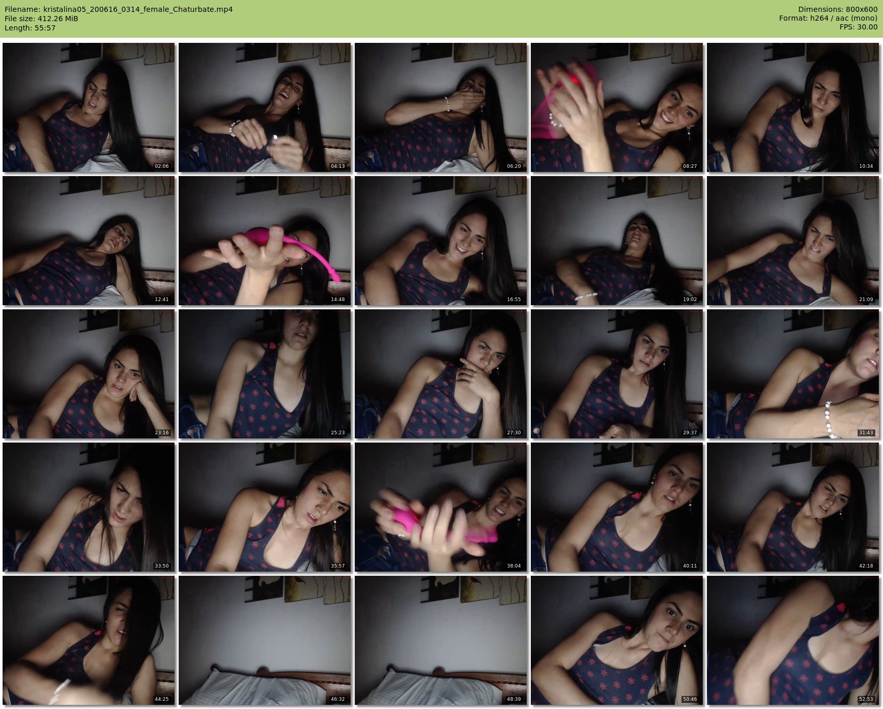Image resolution: width=883 pixels, height=709 pixels.
Task: Click the Filename text in the header
Action: 119,9
